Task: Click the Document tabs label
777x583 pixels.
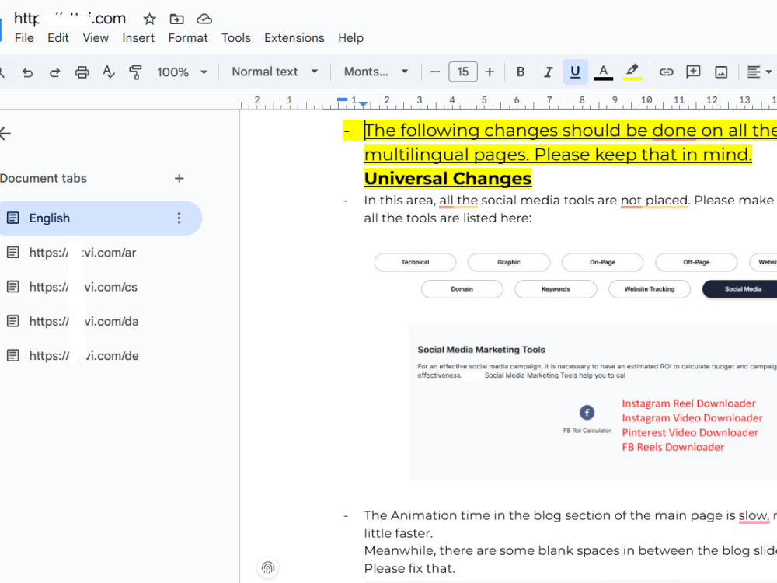Action: (x=43, y=179)
